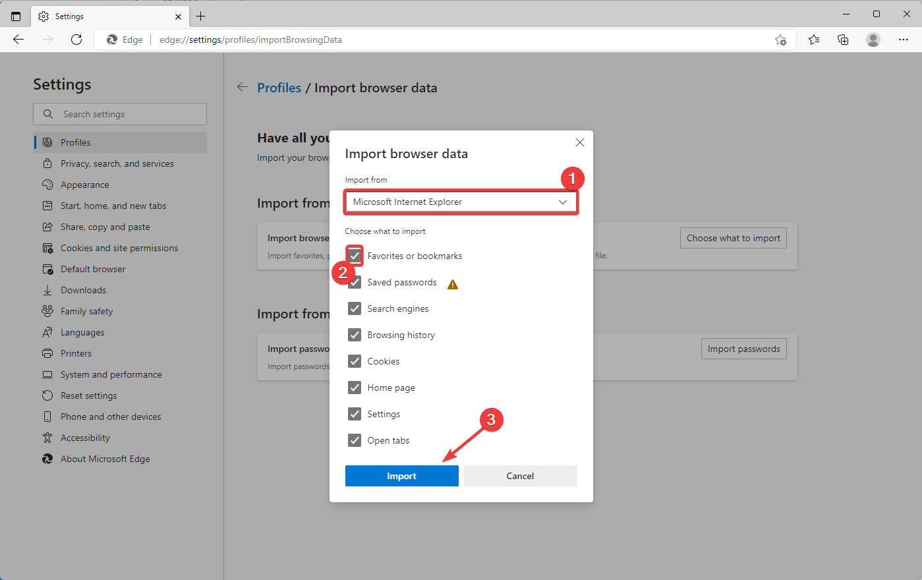Uncheck Home page checkbox
Image resolution: width=922 pixels, height=580 pixels.
pyautogui.click(x=355, y=388)
